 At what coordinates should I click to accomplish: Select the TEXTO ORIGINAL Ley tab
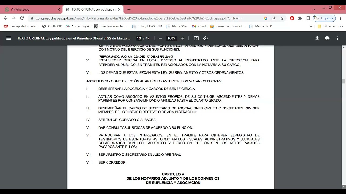point(93,9)
